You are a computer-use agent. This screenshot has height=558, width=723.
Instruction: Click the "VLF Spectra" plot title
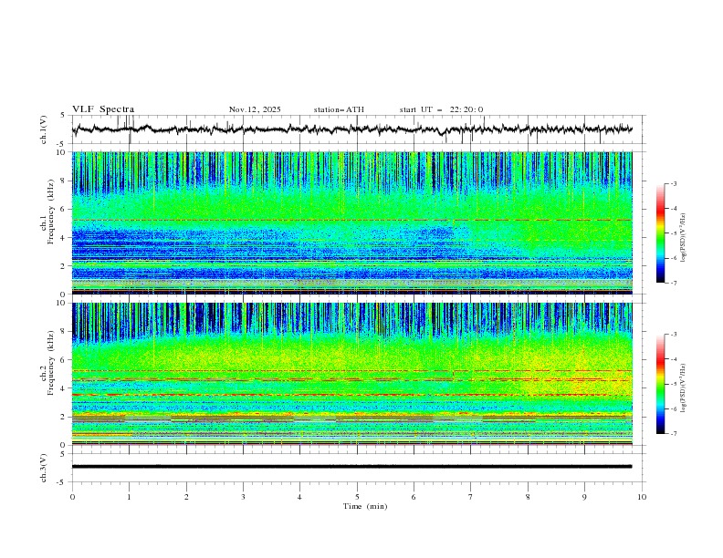(103, 109)
